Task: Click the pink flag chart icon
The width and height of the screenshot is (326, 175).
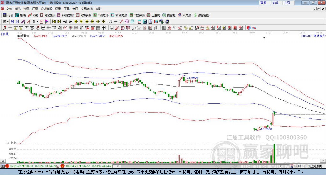Action: (x=47, y=22)
